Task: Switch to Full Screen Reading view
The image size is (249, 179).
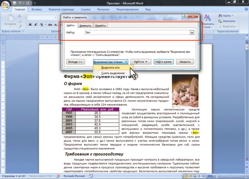Action: click(x=190, y=176)
